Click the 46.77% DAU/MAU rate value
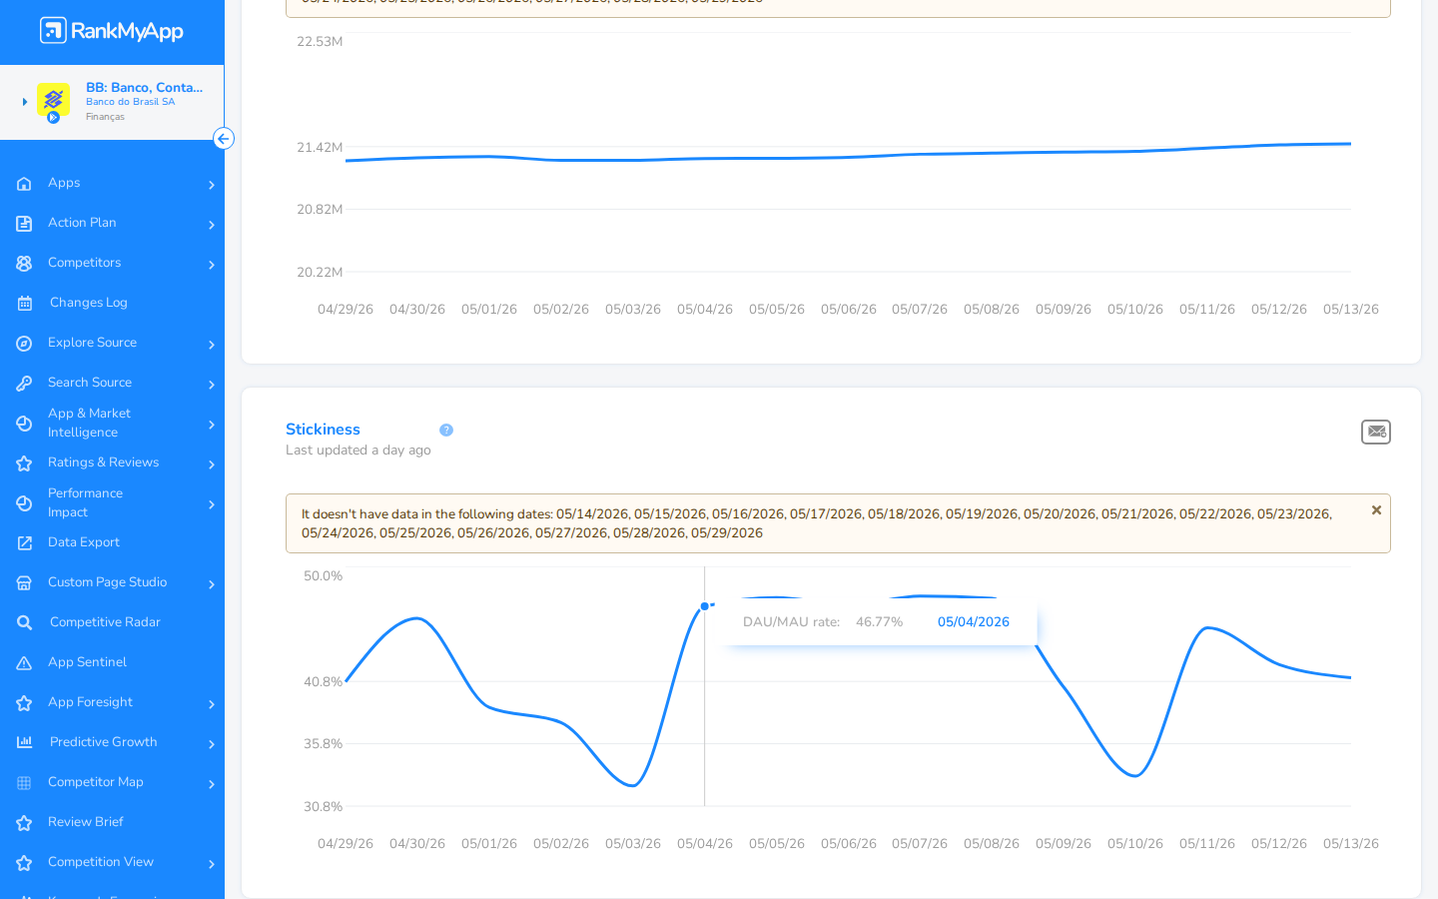 [x=879, y=622]
